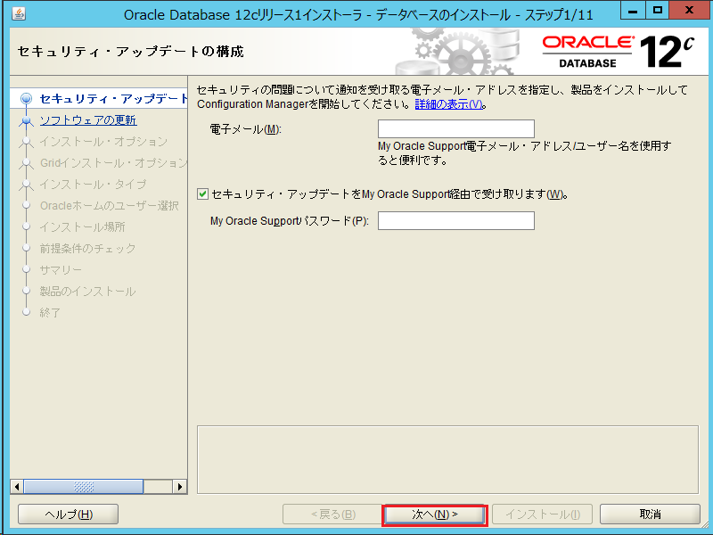This screenshot has width=713, height=535.
Task: Open the 詳細の表示(V) link
Action: pyautogui.click(x=449, y=104)
